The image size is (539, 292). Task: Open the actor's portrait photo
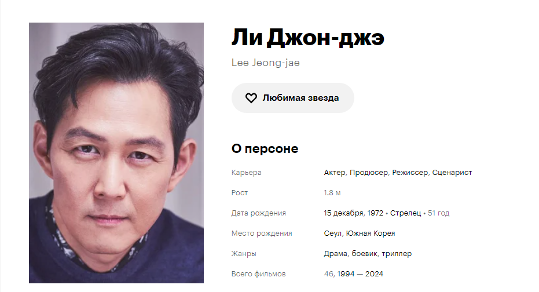116,153
